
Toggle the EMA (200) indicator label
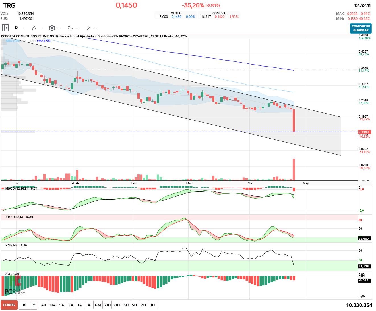click(x=44, y=41)
